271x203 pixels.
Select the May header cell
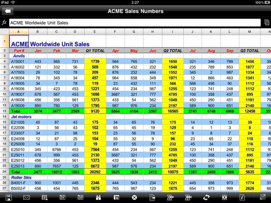[134, 51]
